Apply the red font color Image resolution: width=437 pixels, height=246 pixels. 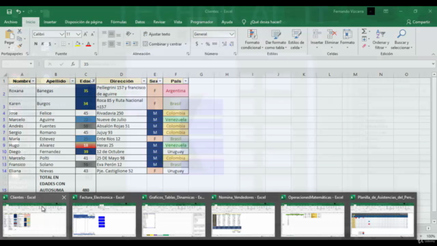point(88,44)
